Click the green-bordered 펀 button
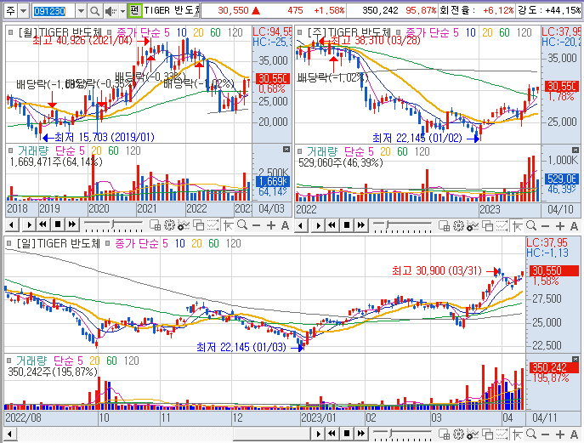584x443 pixels. (134, 10)
